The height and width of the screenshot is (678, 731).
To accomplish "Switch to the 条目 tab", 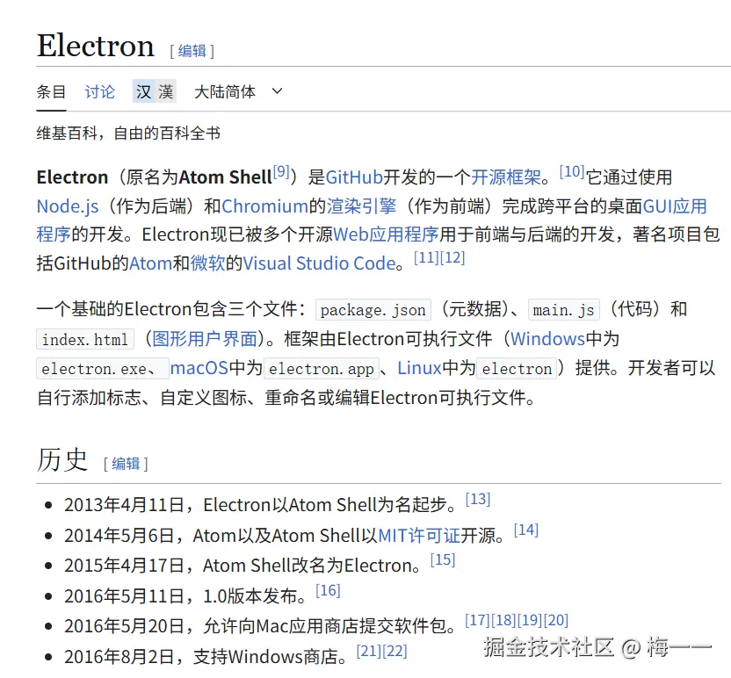I will pos(50,91).
